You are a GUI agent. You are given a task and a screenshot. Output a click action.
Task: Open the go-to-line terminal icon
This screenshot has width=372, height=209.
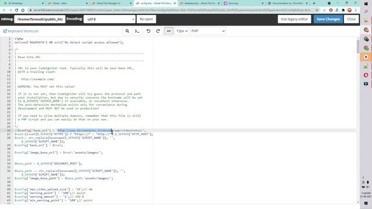137,31
